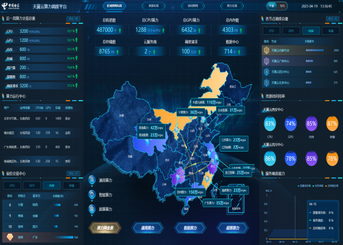Viewport: 343px width, 245px height.
Task: Click the purple rank 3 hexagon badge
Action: (266, 61)
